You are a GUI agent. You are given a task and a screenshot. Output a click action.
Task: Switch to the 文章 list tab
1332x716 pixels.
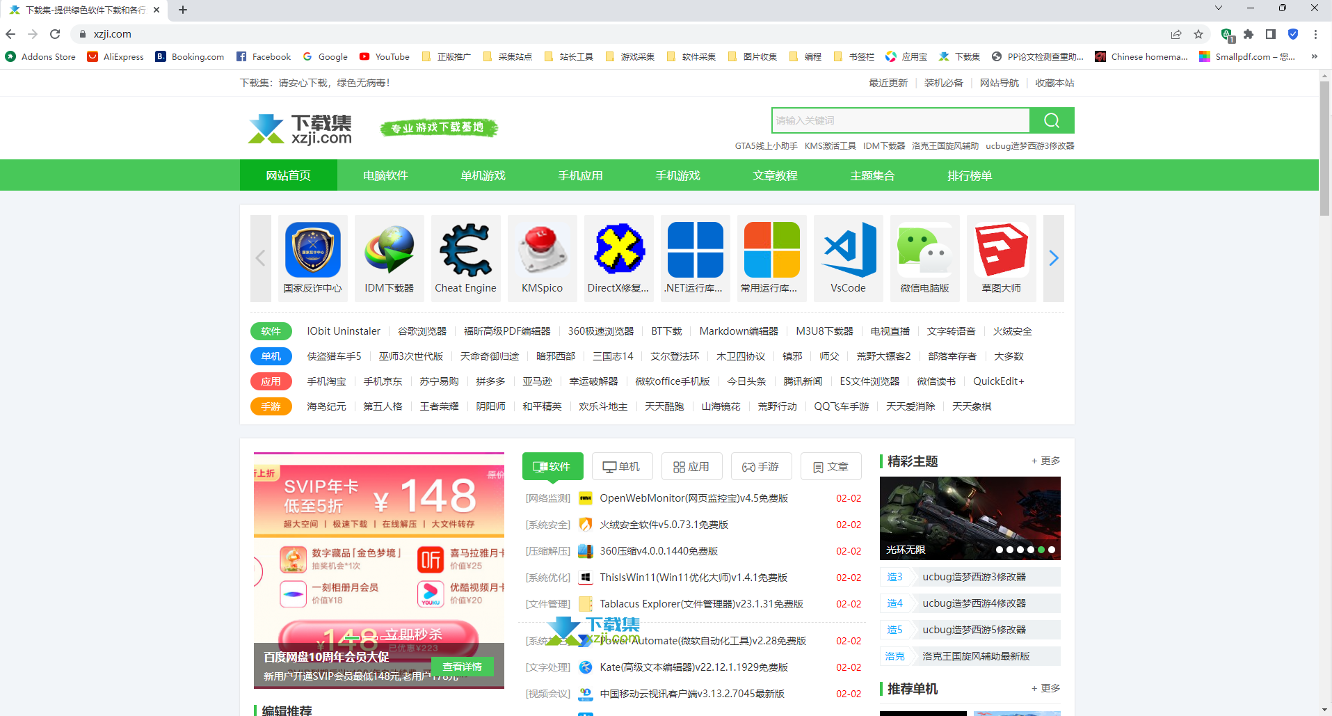tap(831, 466)
